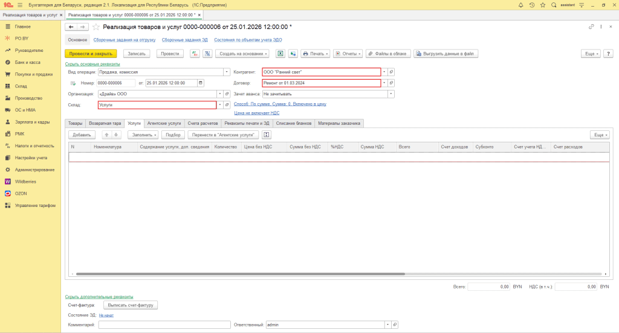This screenshot has height=333, width=619.
Task: Copy document link using chain icon
Action: 591,27
